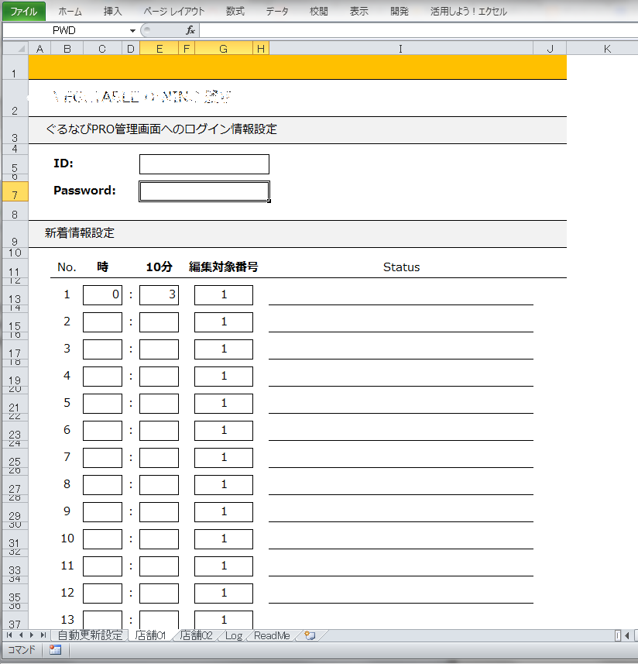638x664 pixels.
Task: Click the hour cell for No. 5
Action: [x=102, y=404]
